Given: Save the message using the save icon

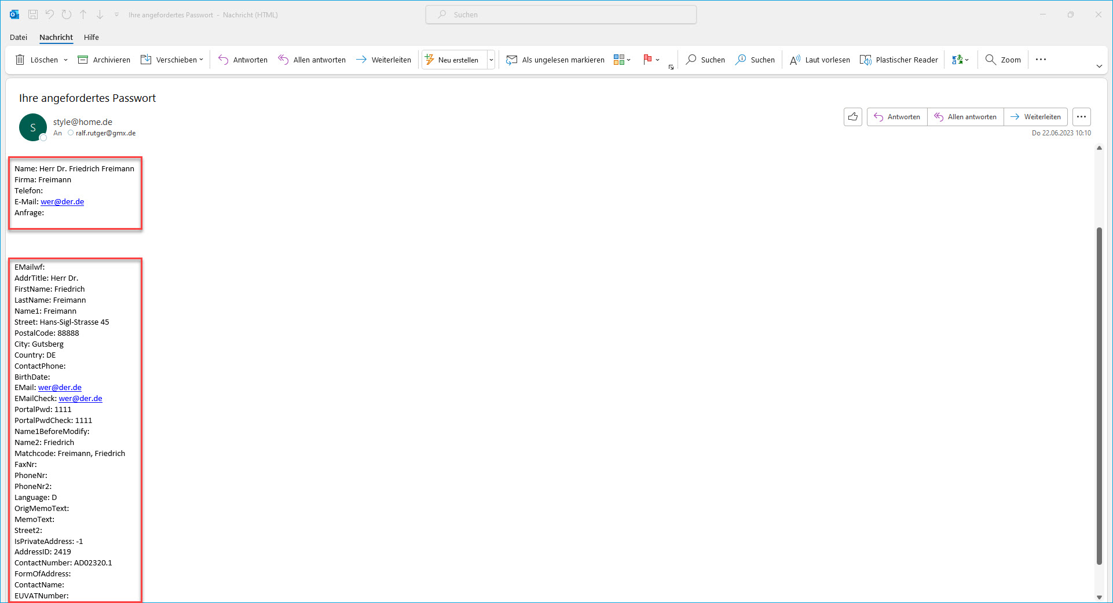Looking at the screenshot, I should coord(33,14).
